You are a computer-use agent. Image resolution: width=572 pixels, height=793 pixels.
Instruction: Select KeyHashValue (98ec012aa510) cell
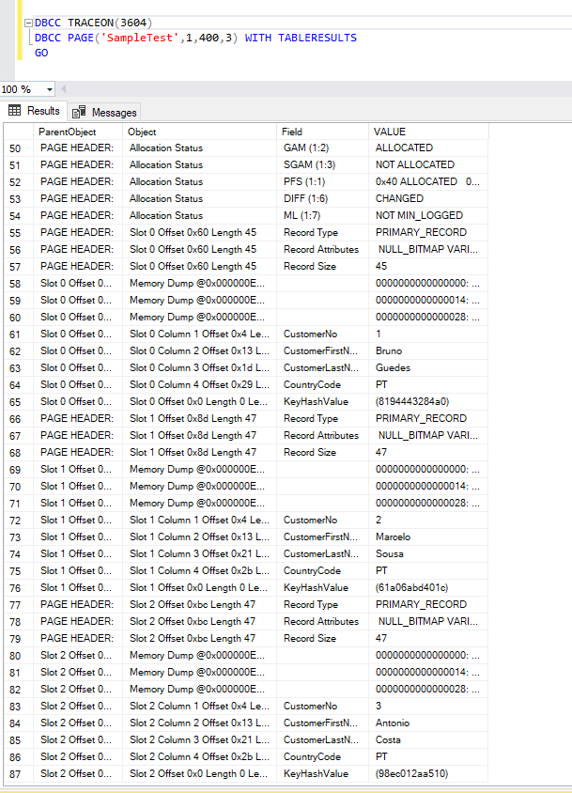click(x=428, y=774)
